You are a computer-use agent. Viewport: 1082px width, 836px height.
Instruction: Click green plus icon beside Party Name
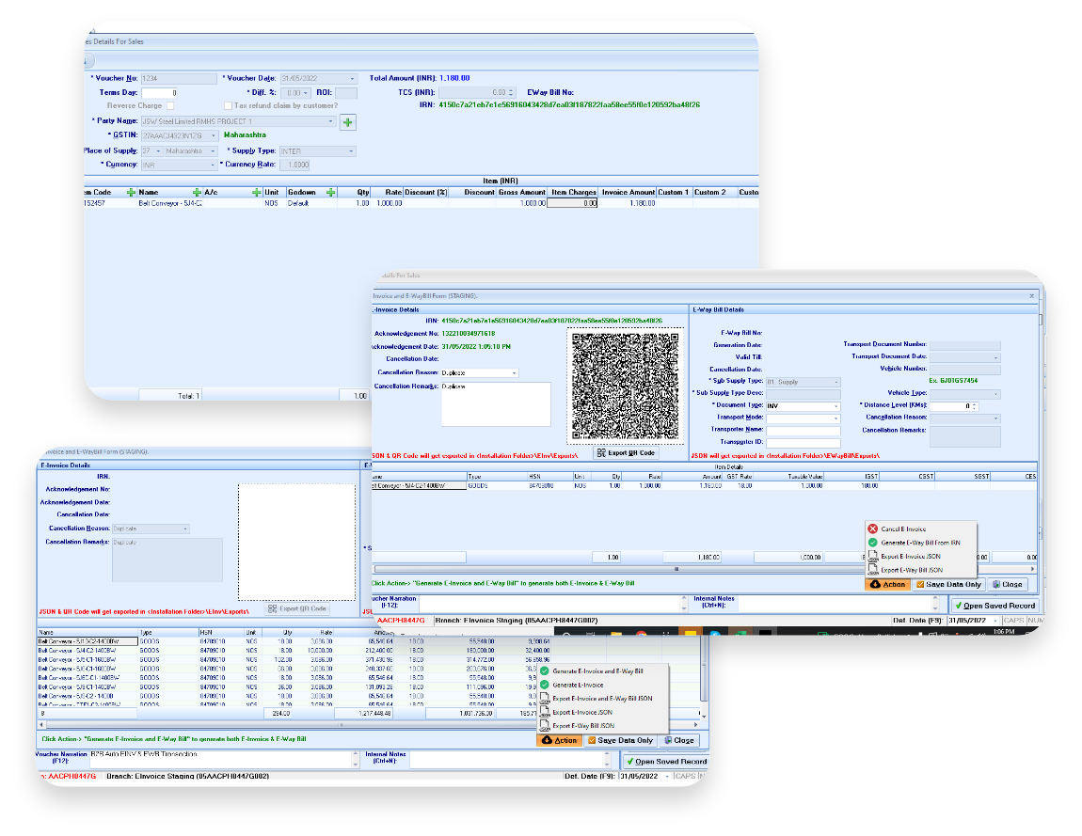pos(348,122)
